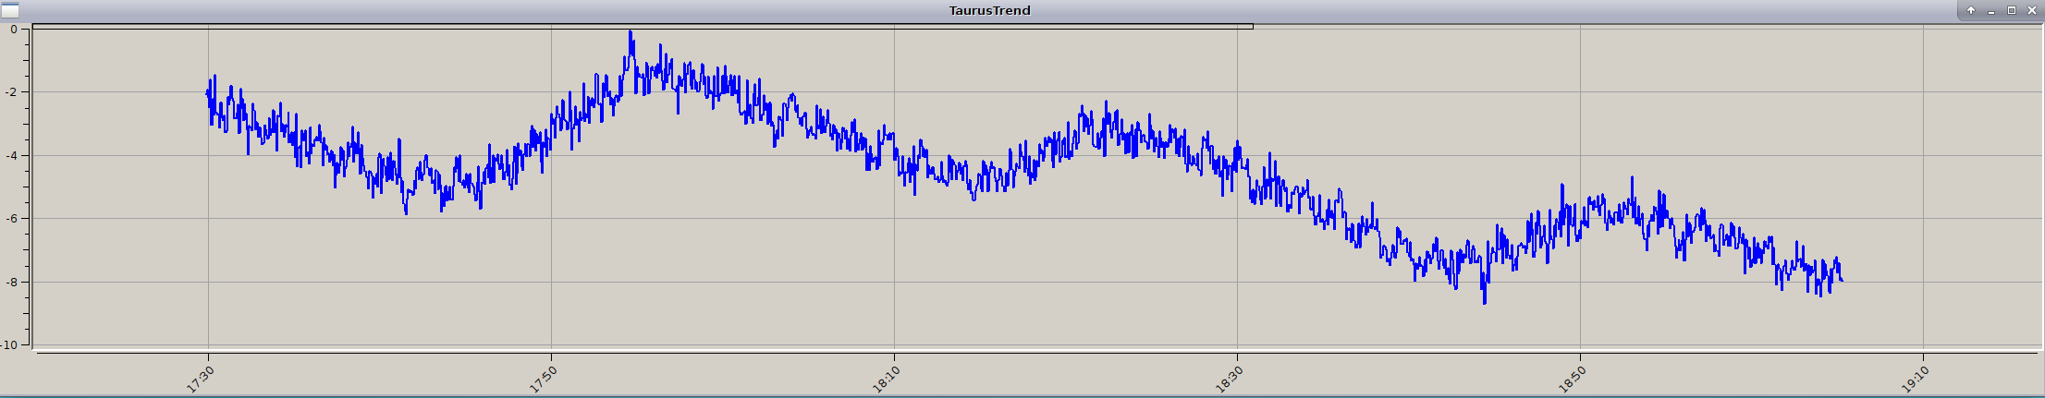
Task: Pick the 18:50 label on time axis
Action: tap(1573, 379)
